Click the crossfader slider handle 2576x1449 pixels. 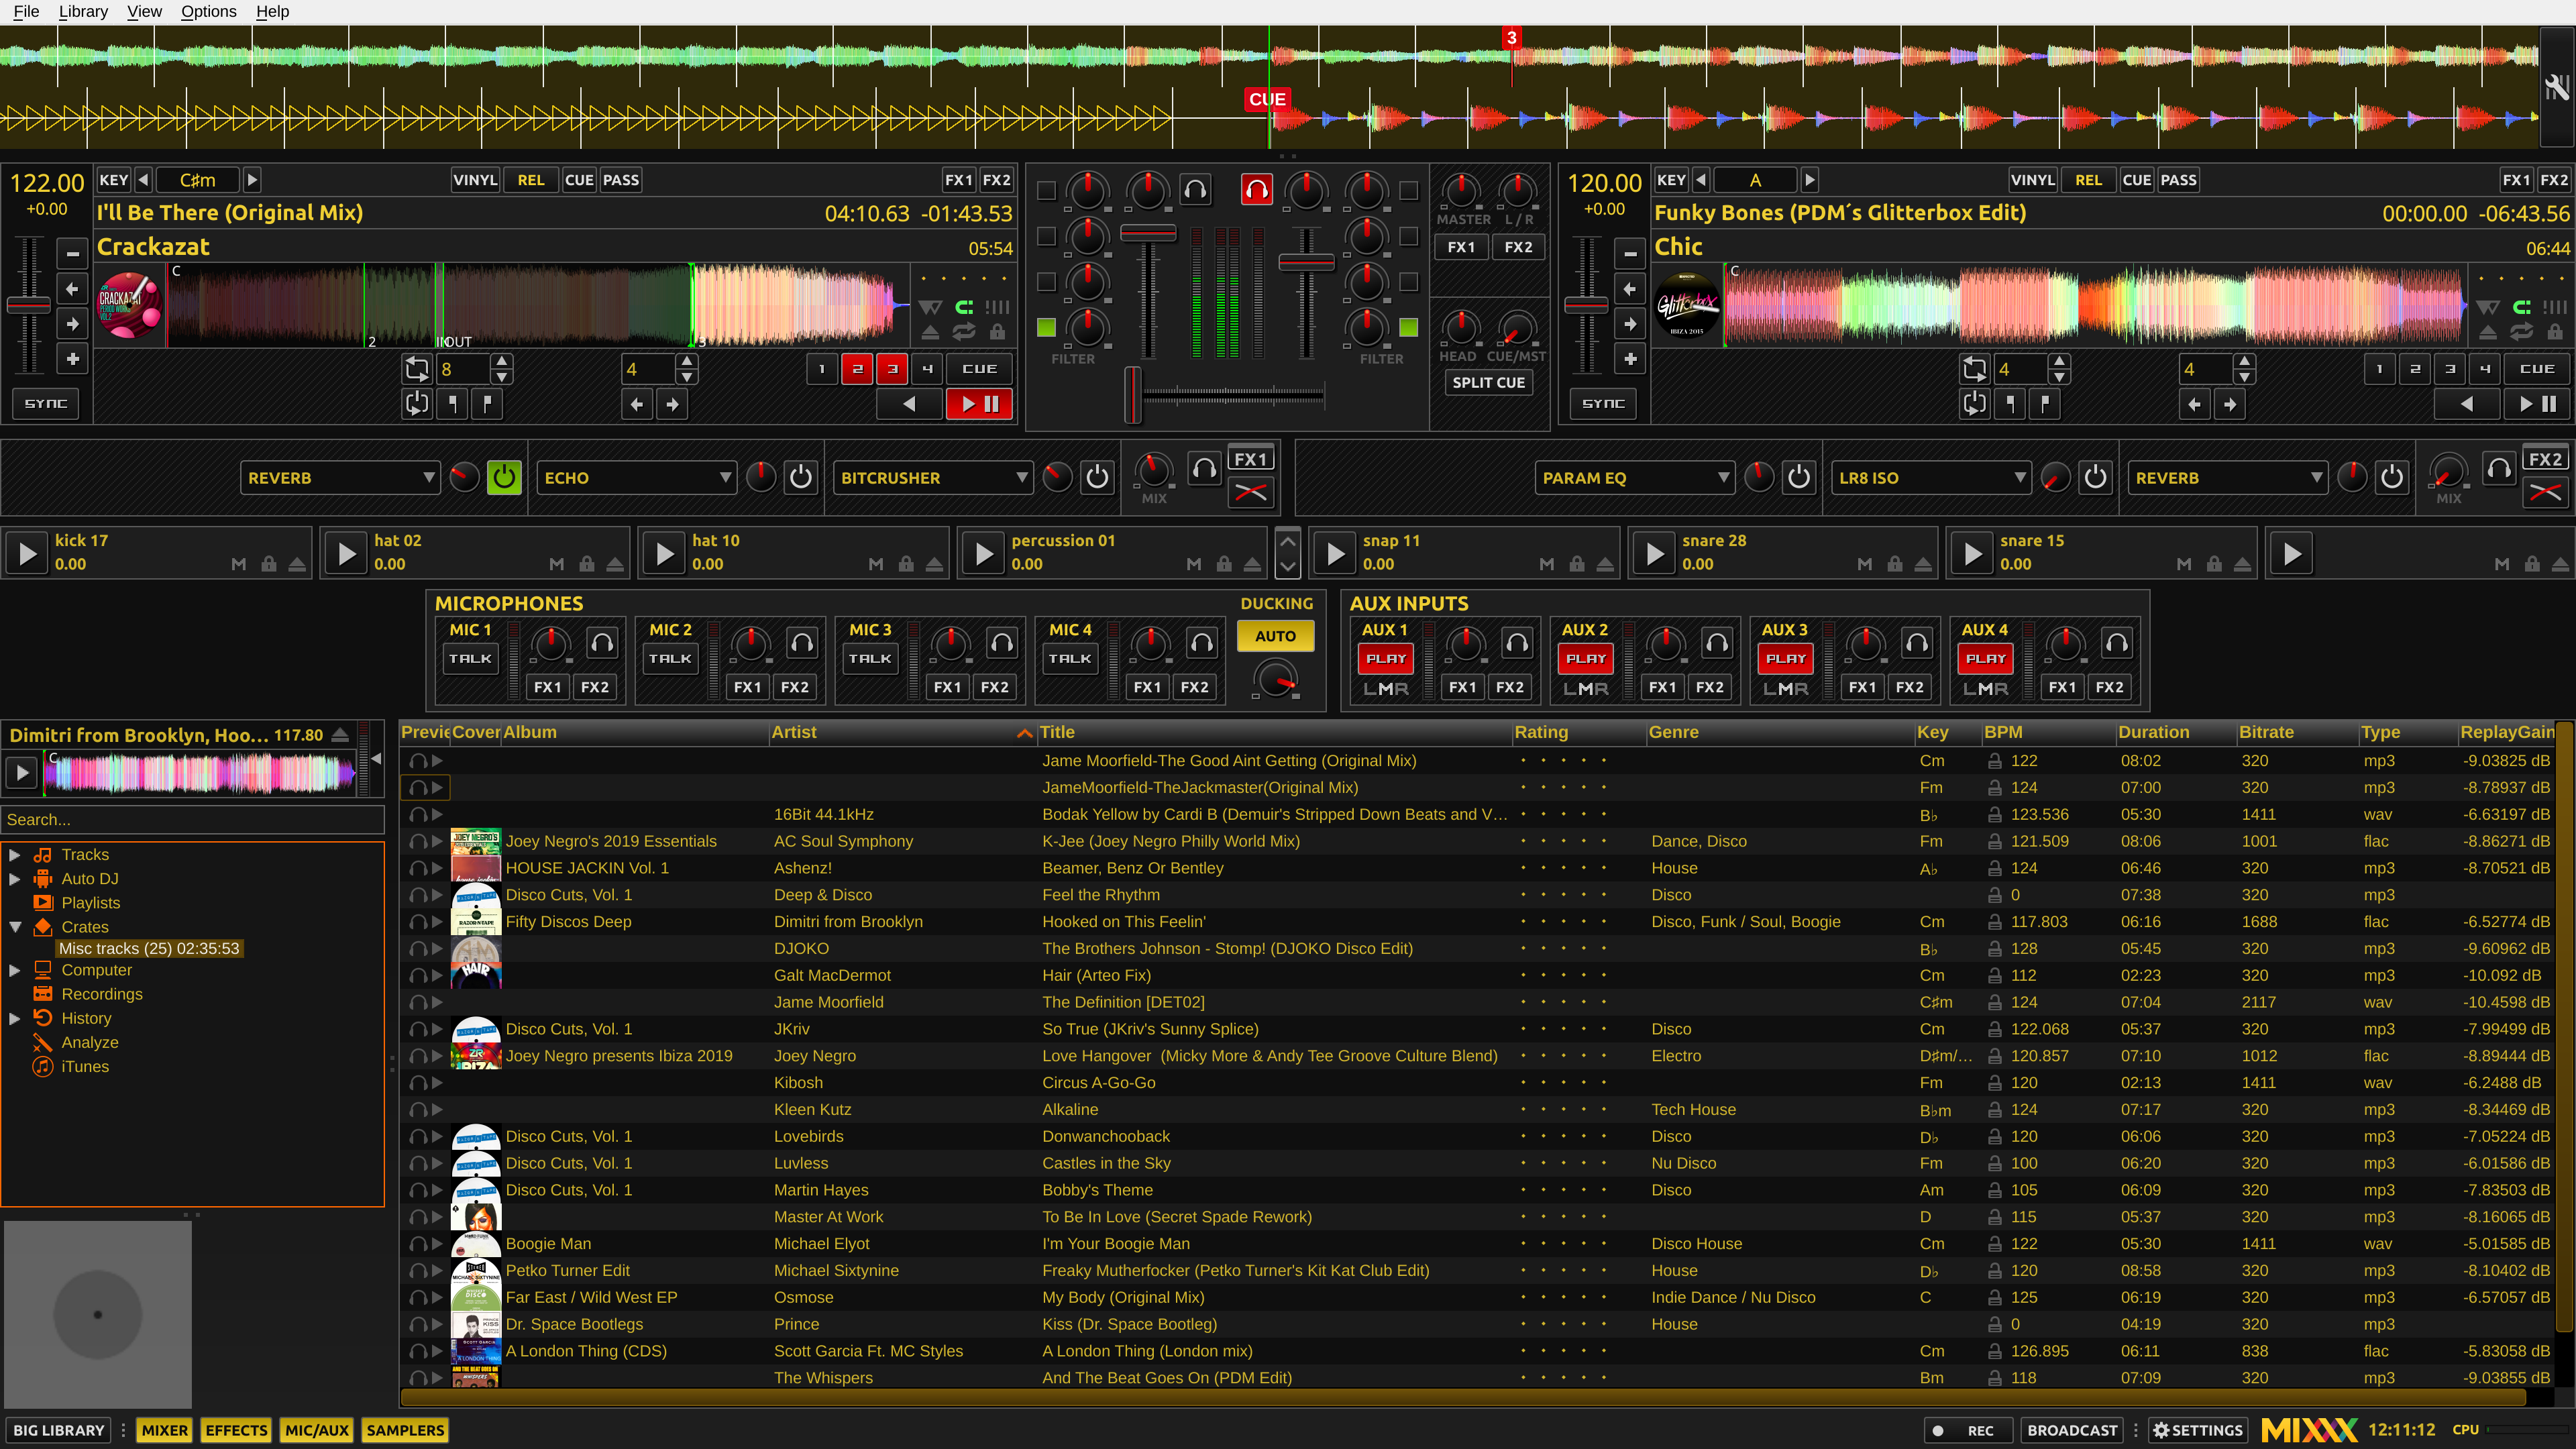[x=1132, y=394]
